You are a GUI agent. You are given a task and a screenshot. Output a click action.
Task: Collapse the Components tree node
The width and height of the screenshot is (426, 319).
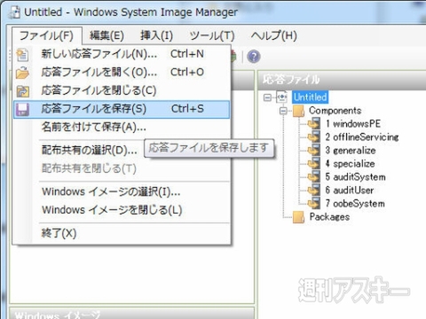pyautogui.click(x=283, y=111)
